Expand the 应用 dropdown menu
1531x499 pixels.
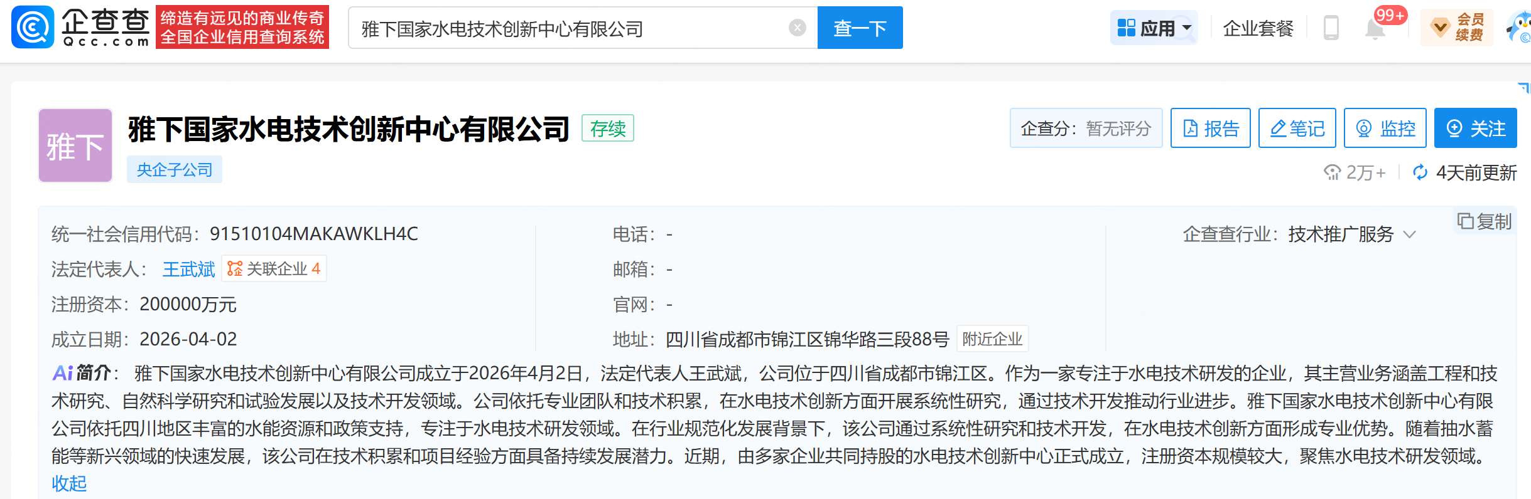point(1154,28)
